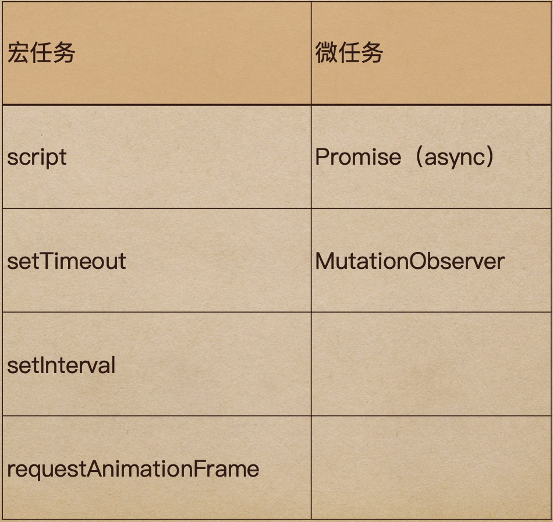Screen dimensions: 553x522
Task: Click the 任务 text in micro-task header
Action: pyautogui.click(x=360, y=53)
